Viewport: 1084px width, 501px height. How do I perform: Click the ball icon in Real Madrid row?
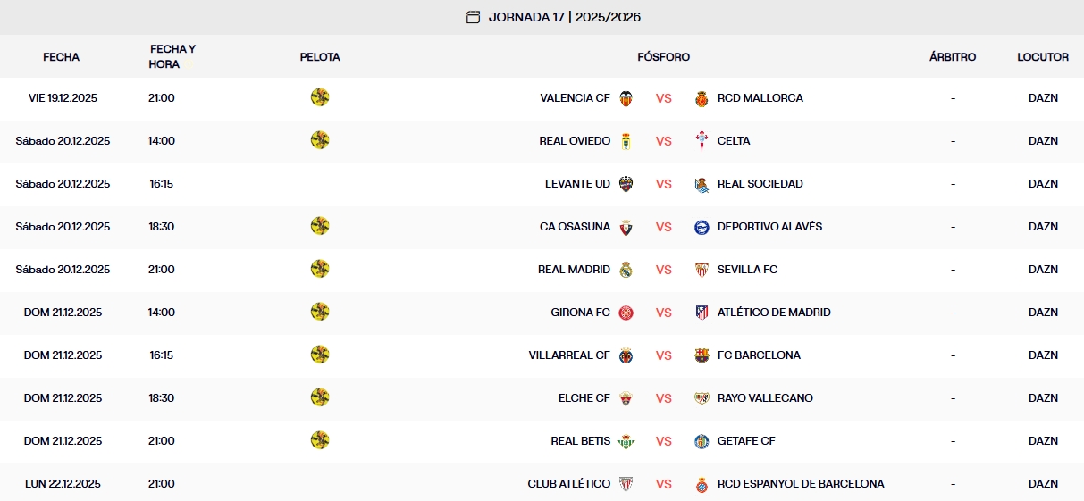pyautogui.click(x=320, y=269)
